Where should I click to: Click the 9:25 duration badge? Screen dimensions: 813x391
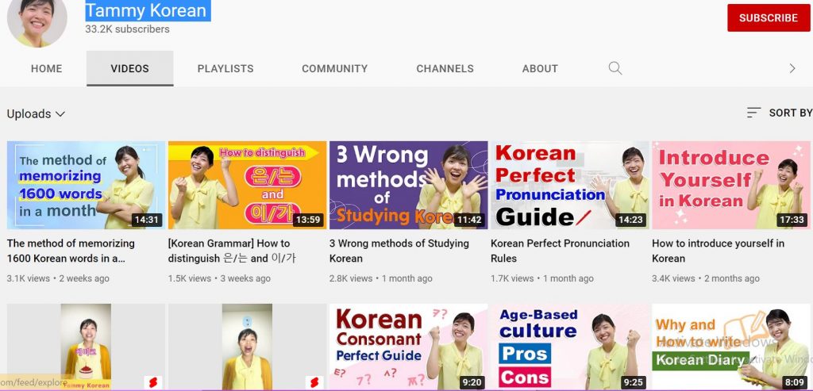pyautogui.click(x=633, y=383)
